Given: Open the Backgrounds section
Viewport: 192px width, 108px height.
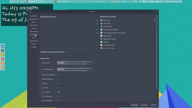Looking at the screenshot, I should pyautogui.click(x=34, y=19).
